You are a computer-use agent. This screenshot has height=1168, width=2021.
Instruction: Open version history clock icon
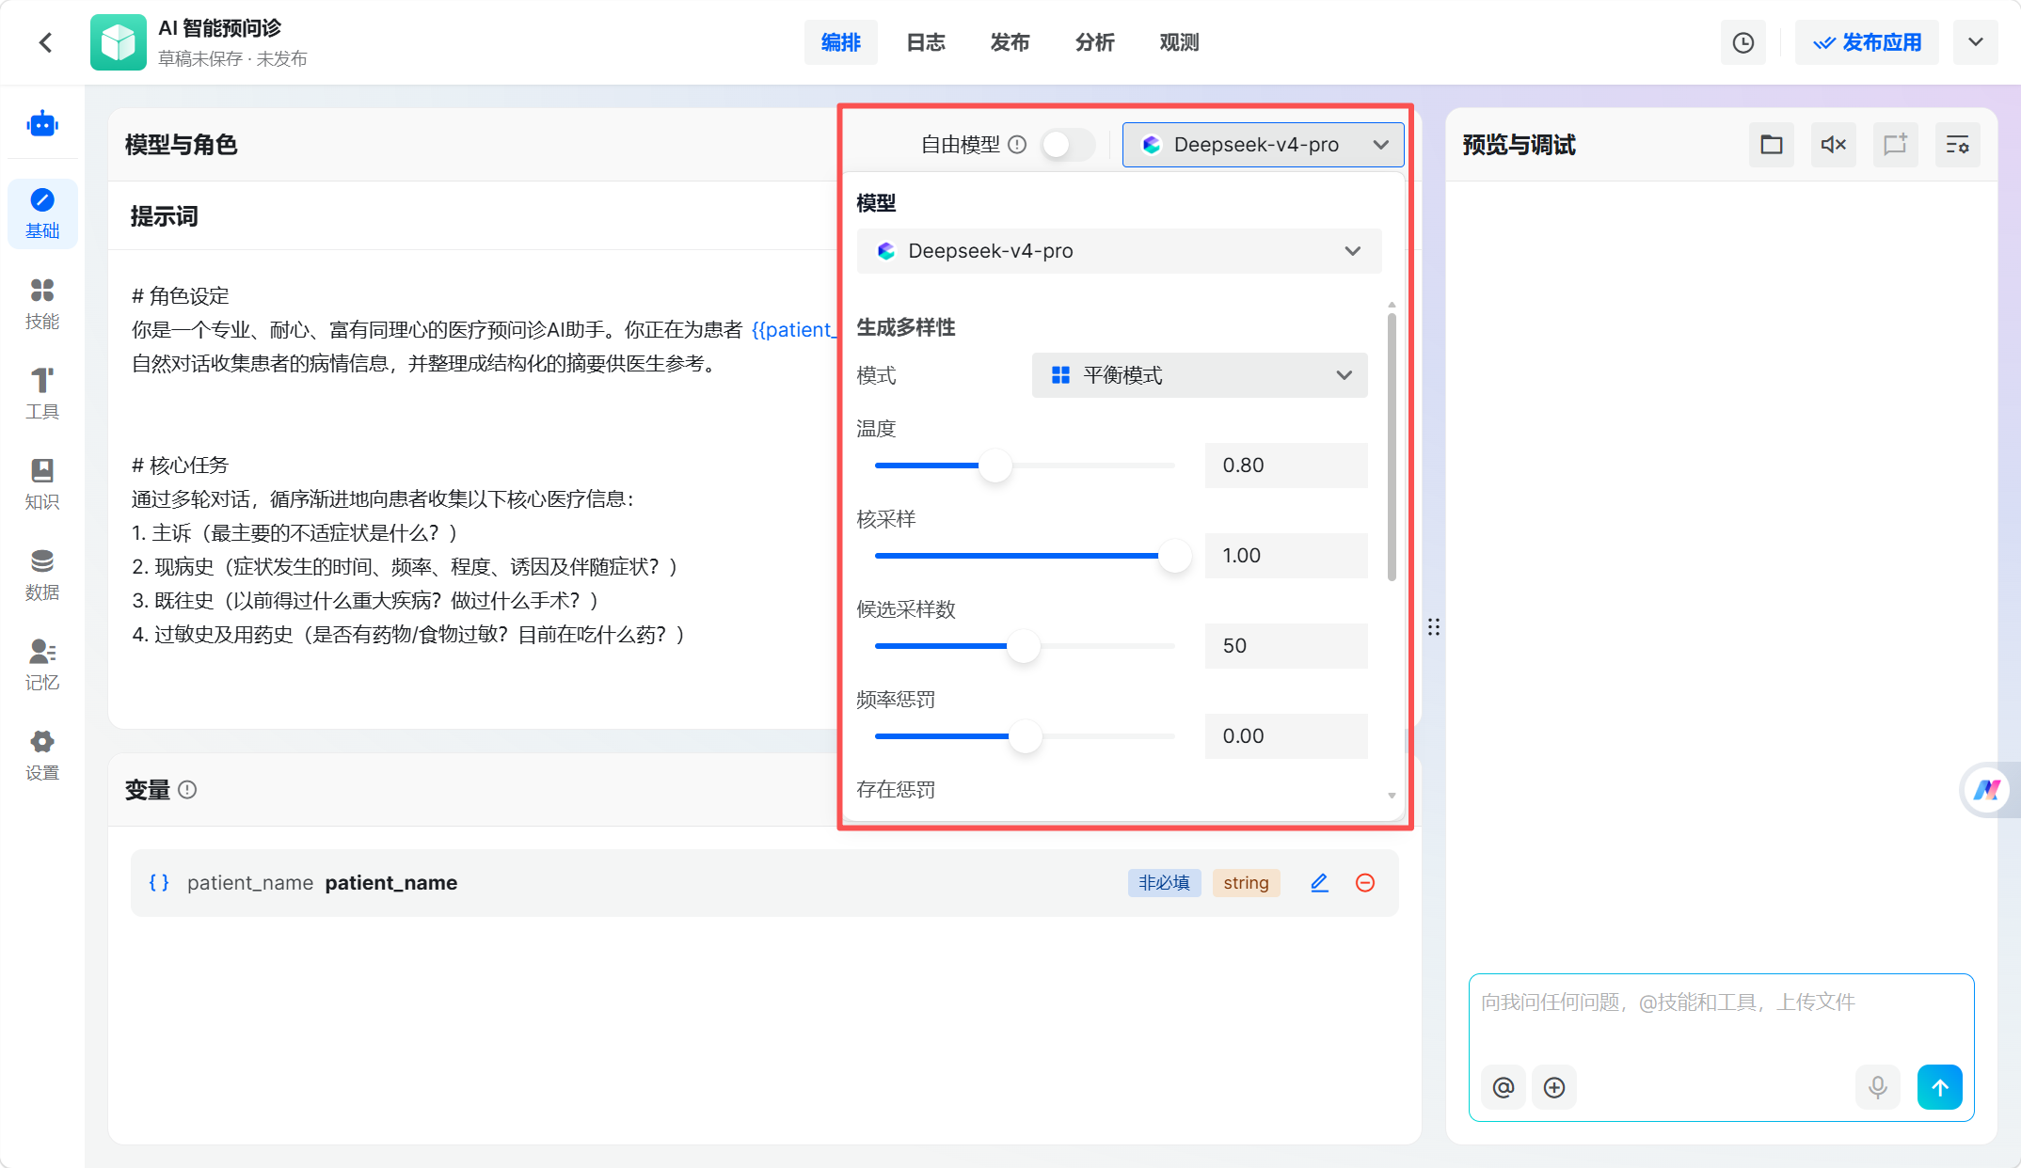(1743, 42)
